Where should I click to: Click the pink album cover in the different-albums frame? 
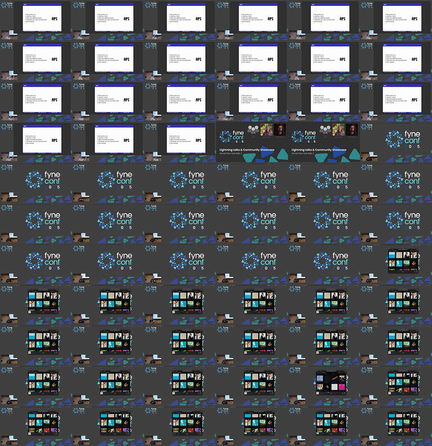point(342,387)
